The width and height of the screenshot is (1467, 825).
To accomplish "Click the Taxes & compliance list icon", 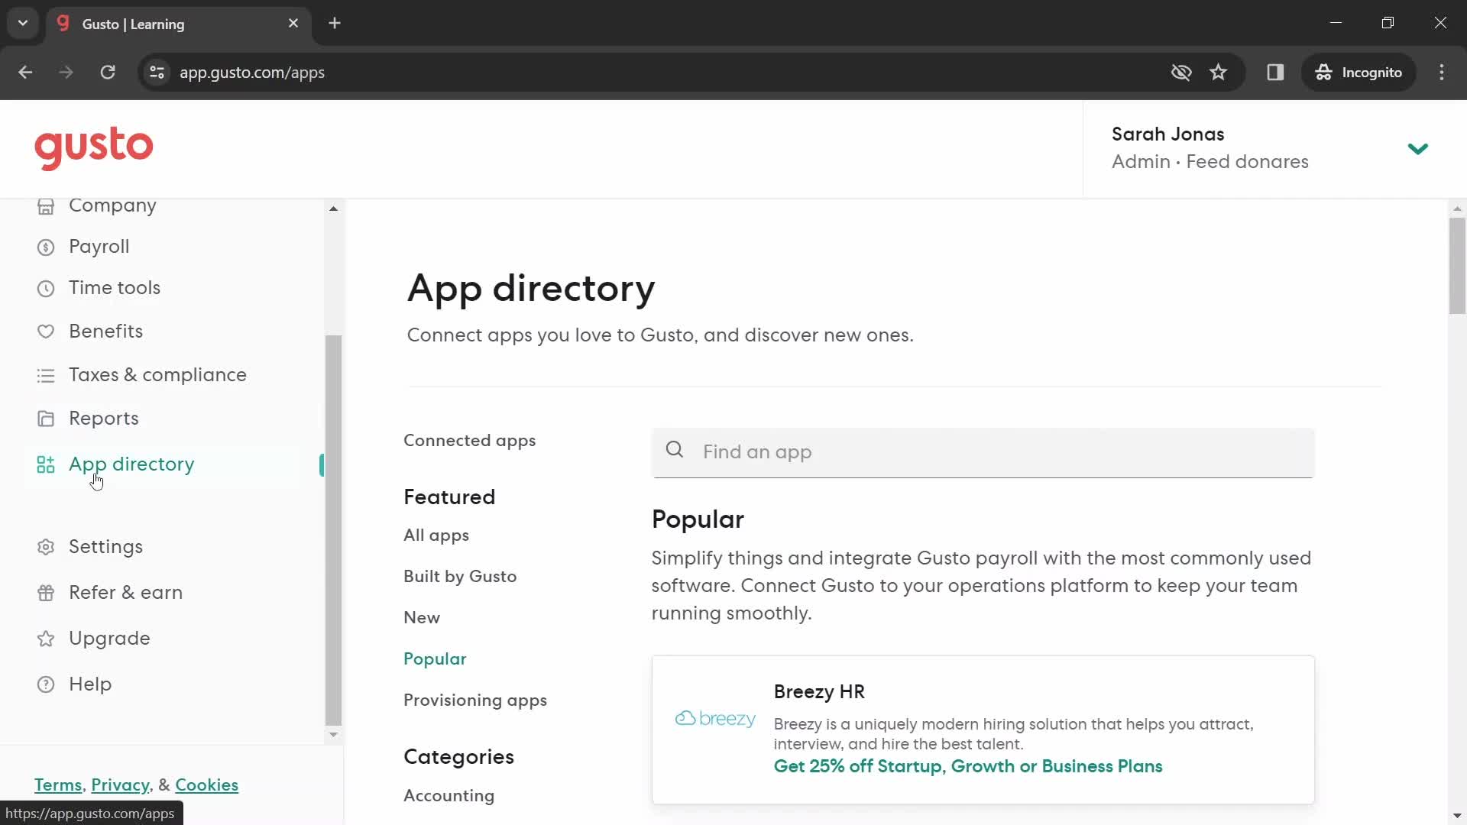I will pyautogui.click(x=46, y=375).
